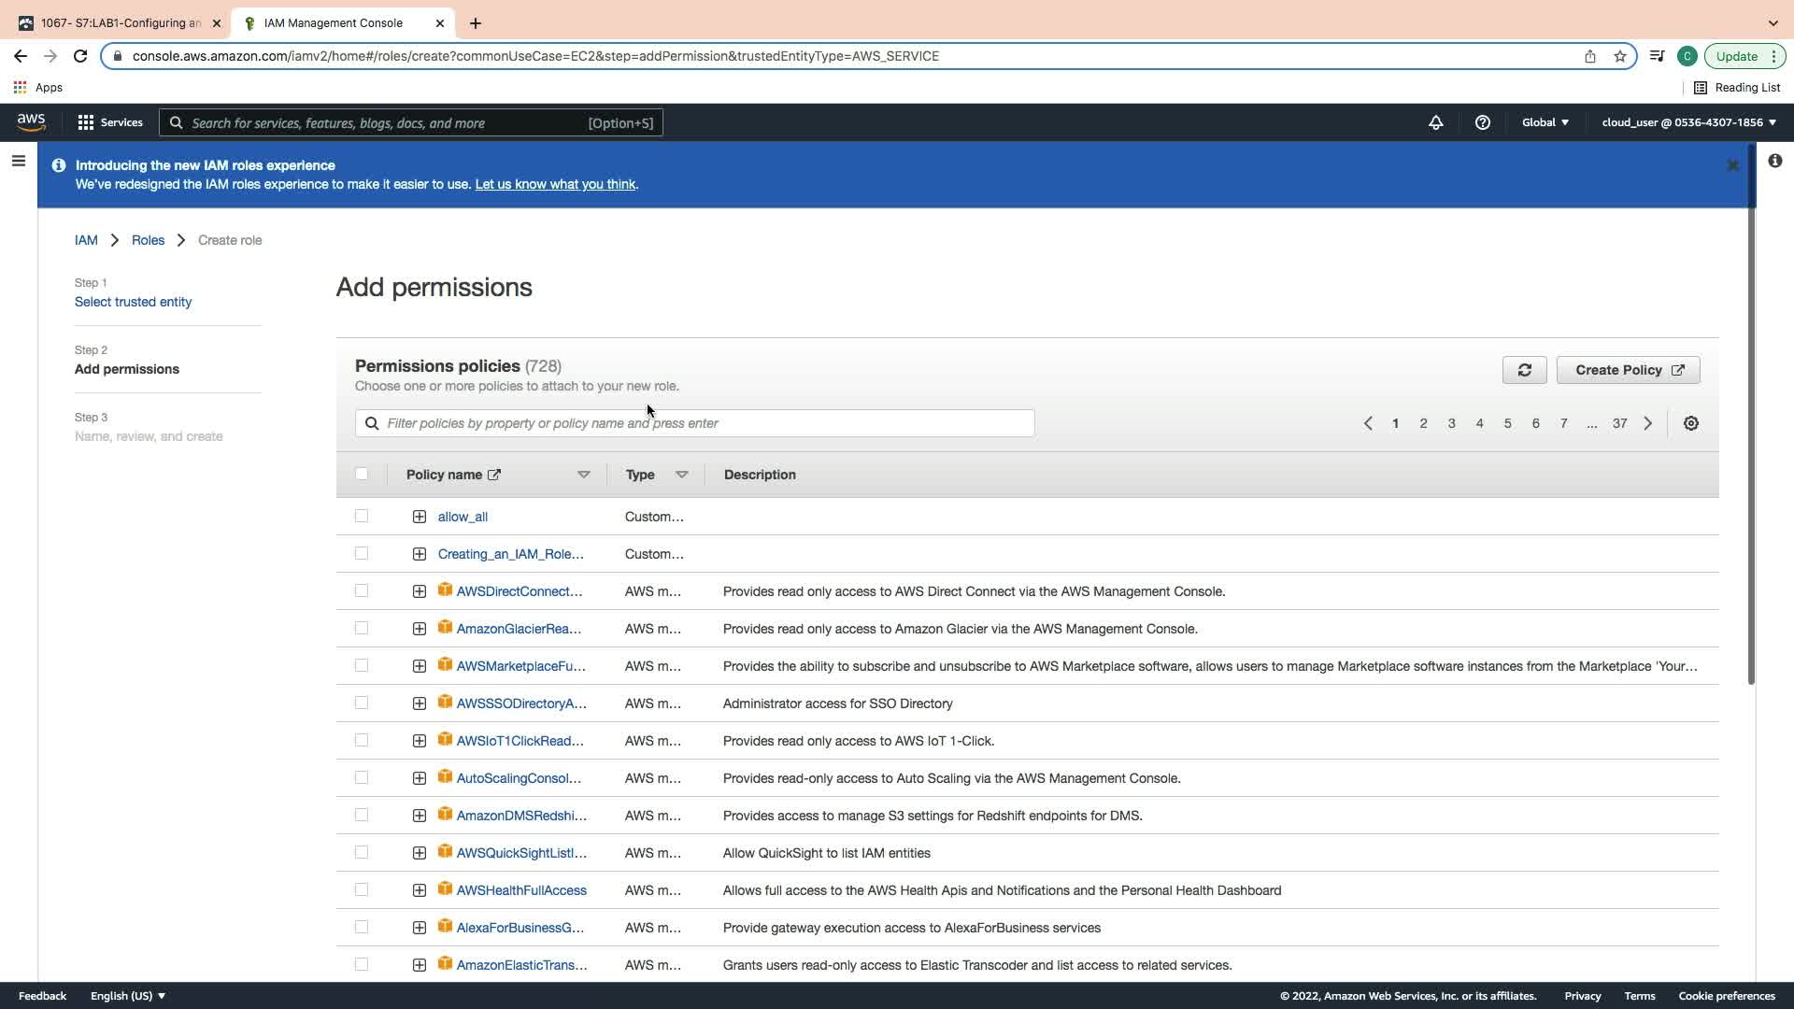Bookmark this page with star icon
This screenshot has width=1794, height=1009.
tap(1619, 56)
